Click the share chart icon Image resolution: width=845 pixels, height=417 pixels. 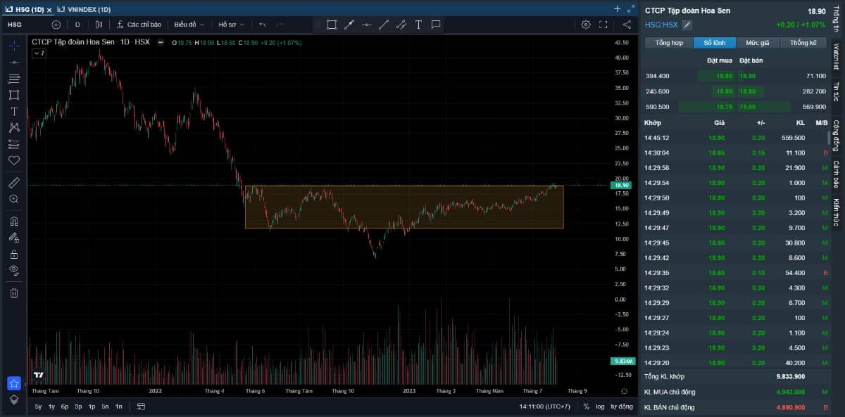[627, 24]
